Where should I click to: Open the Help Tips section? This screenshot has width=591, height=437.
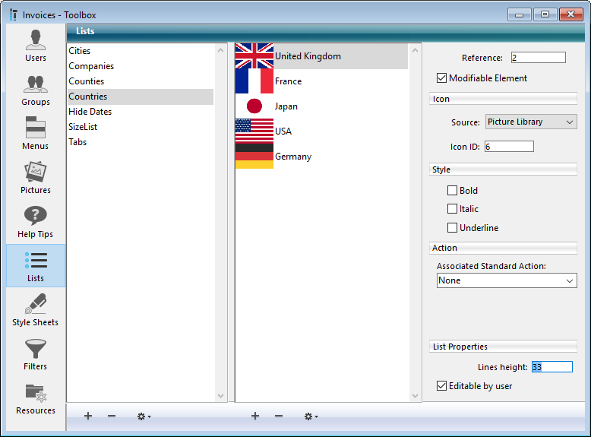click(36, 222)
